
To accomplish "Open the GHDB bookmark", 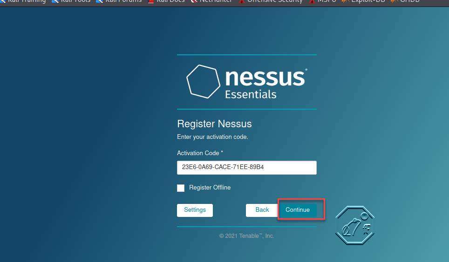I will 405,1.
